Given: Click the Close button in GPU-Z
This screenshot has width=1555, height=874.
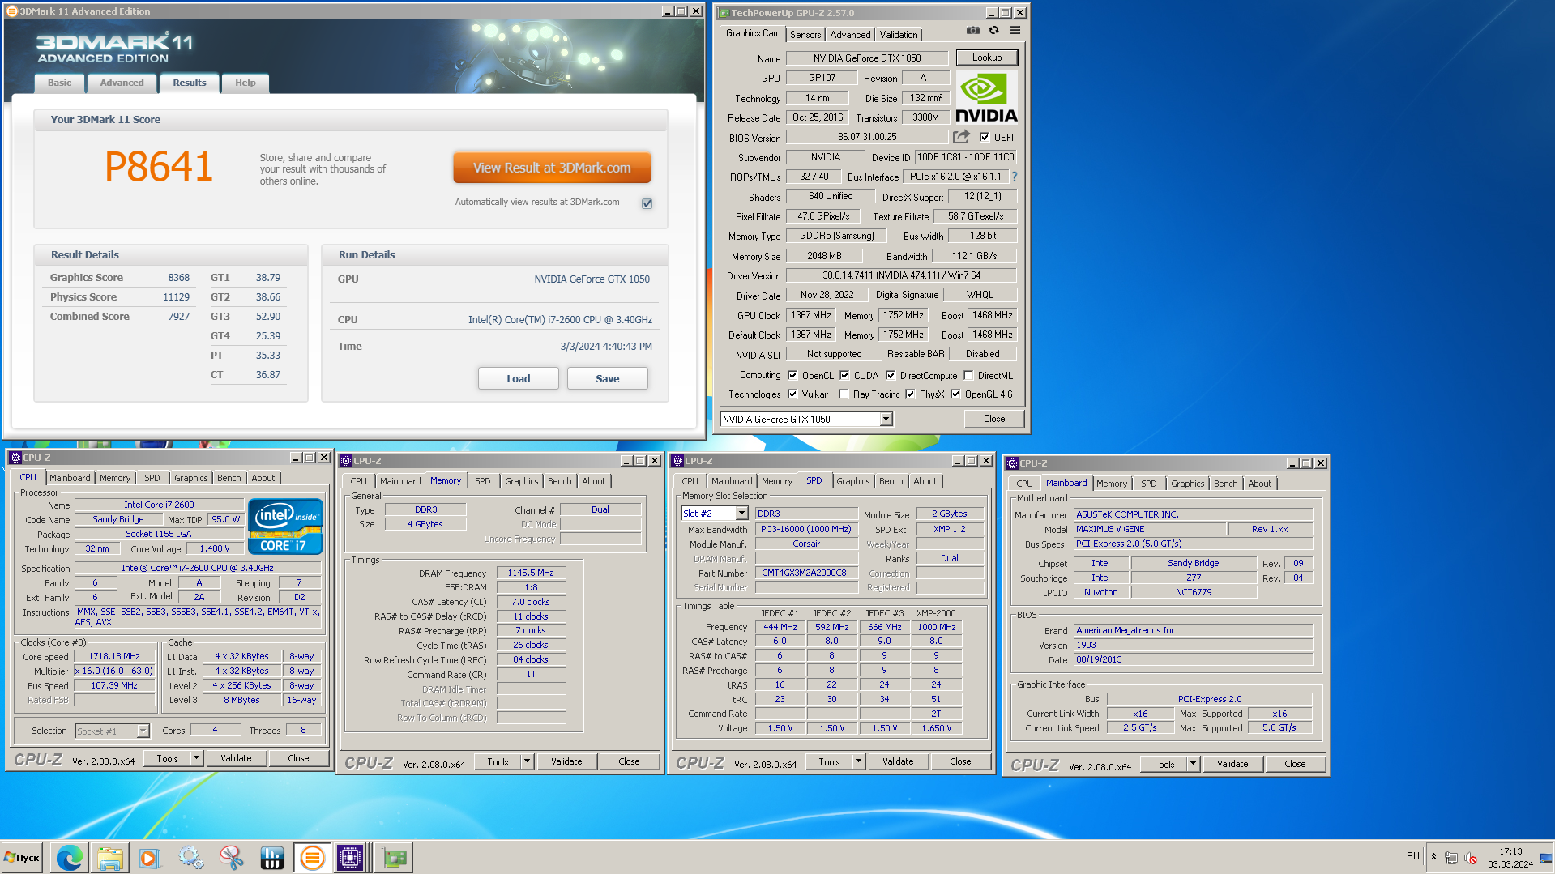Looking at the screenshot, I should tap(993, 419).
